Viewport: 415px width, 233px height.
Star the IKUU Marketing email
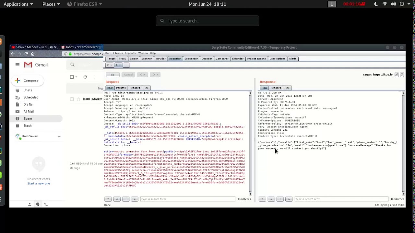[78, 99]
